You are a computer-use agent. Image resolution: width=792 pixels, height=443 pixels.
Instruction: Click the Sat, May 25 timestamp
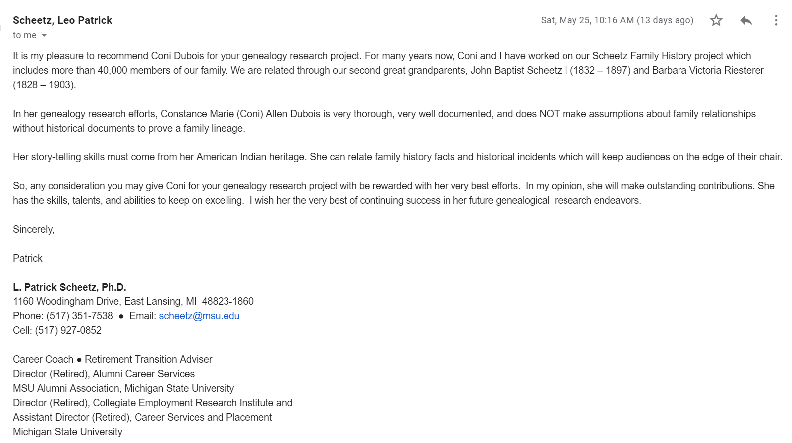617,20
